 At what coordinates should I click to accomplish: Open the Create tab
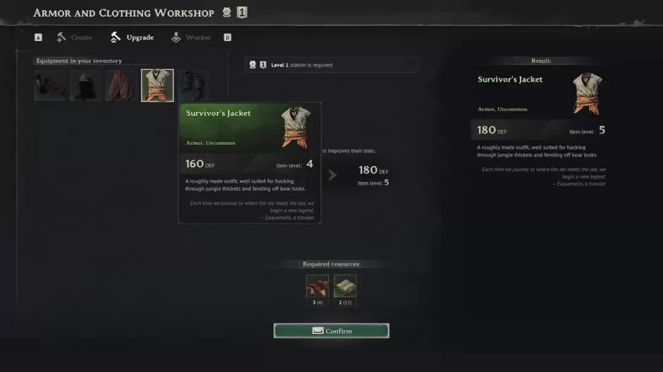pos(74,37)
